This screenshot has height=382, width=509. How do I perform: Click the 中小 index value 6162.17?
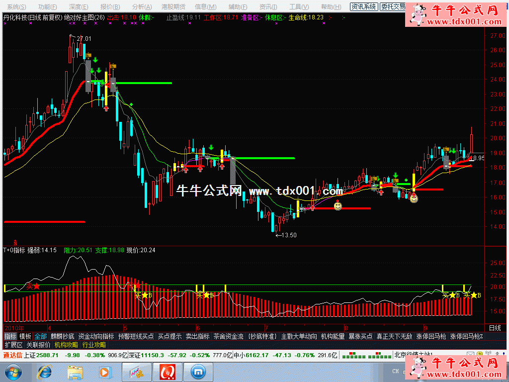point(257,355)
